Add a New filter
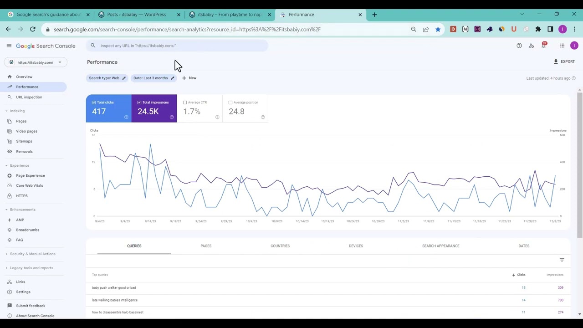The image size is (583, 328). pyautogui.click(x=189, y=78)
